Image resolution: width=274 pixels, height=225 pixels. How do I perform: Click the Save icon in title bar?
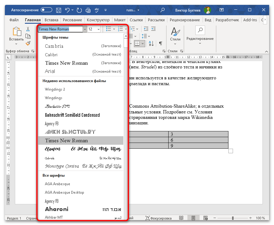[x=59, y=10]
